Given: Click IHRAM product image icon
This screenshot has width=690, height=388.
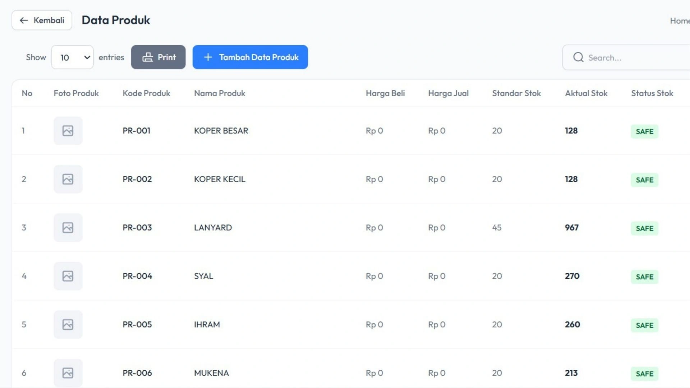Looking at the screenshot, I should point(68,325).
